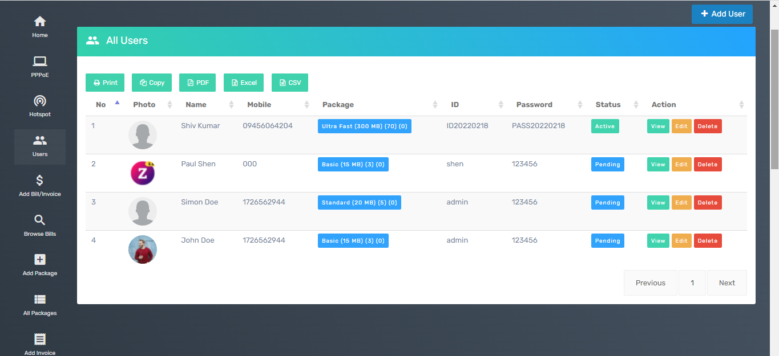Select the Users icon in the sidebar
Image resolution: width=779 pixels, height=356 pixels.
click(x=39, y=144)
